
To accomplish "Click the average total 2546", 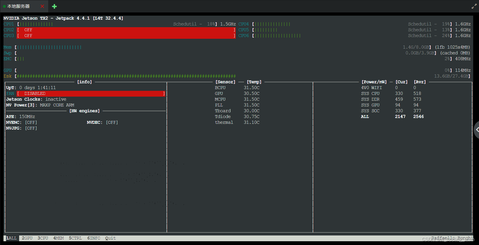I will pos(418,117).
